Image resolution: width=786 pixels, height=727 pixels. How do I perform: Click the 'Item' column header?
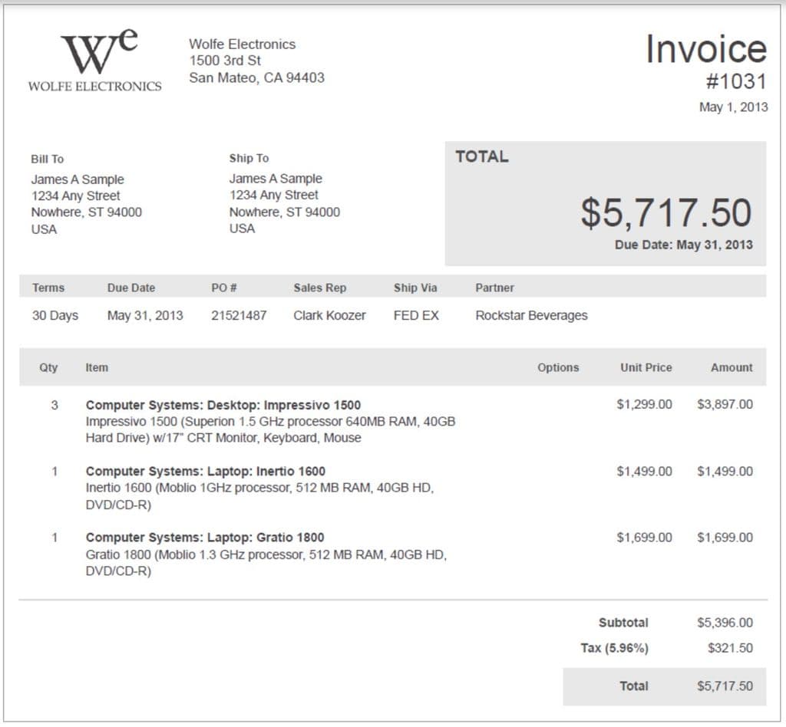97,367
